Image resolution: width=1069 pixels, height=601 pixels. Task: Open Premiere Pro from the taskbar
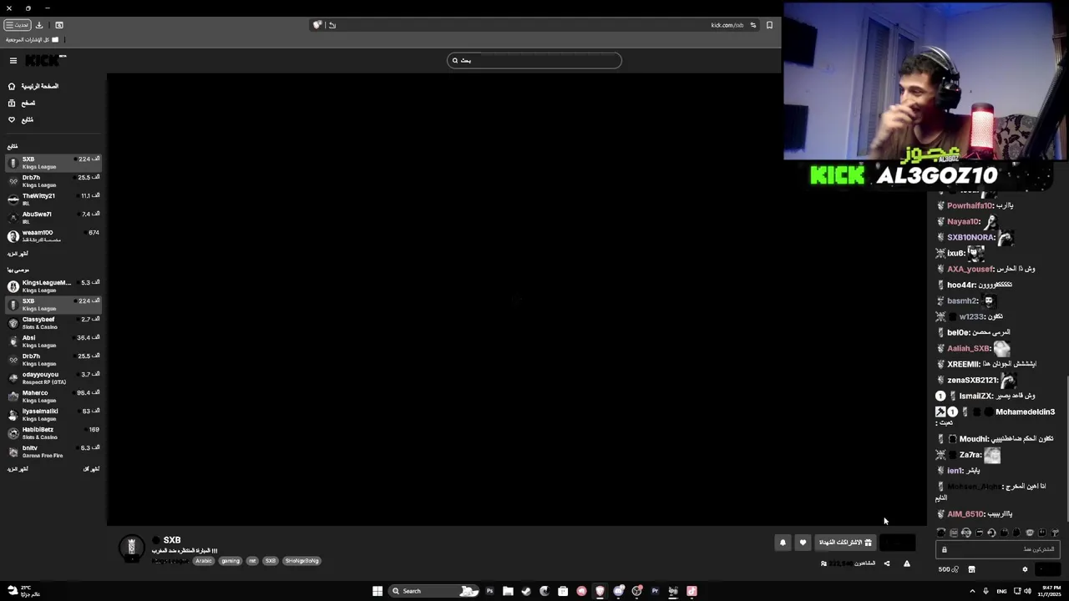(655, 591)
